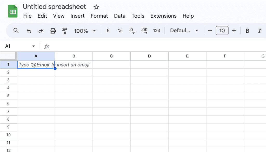
Task: Click the undo arrow icon
Action: (29, 31)
